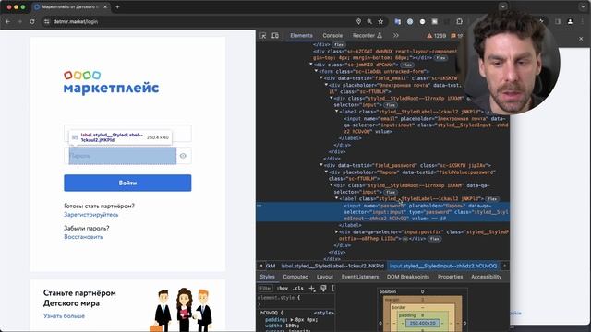Image resolution: width=591 pixels, height=332 pixels.
Task: Open the Event Listeners pane tab
Action: pos(360,277)
